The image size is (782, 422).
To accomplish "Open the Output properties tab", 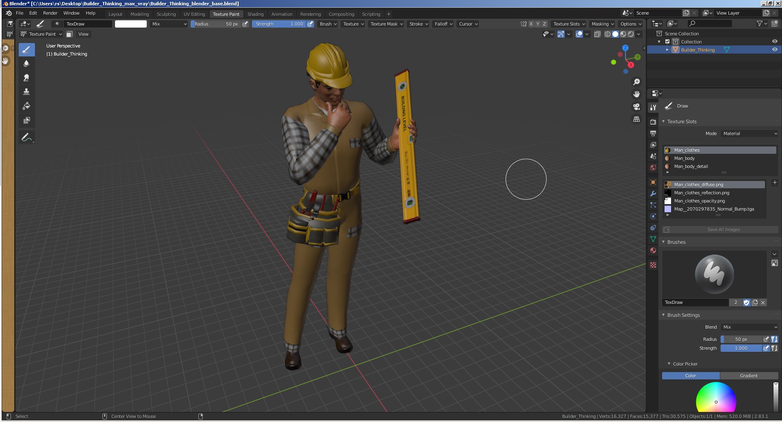I will coord(653,133).
